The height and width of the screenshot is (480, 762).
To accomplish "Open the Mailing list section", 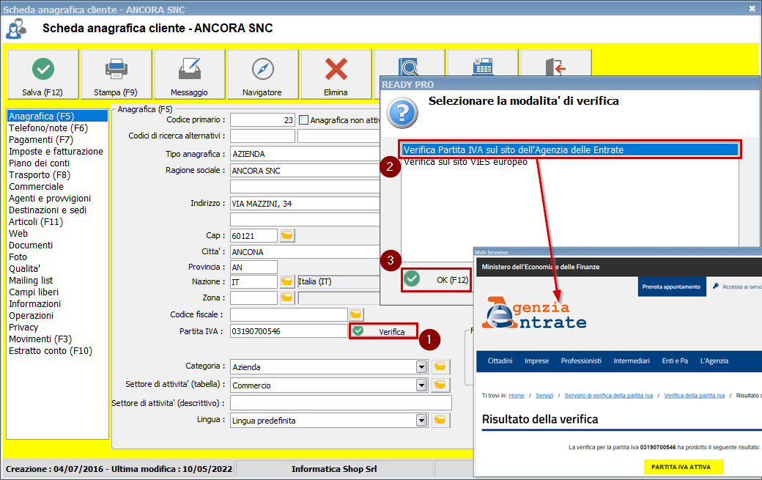I will [x=31, y=281].
